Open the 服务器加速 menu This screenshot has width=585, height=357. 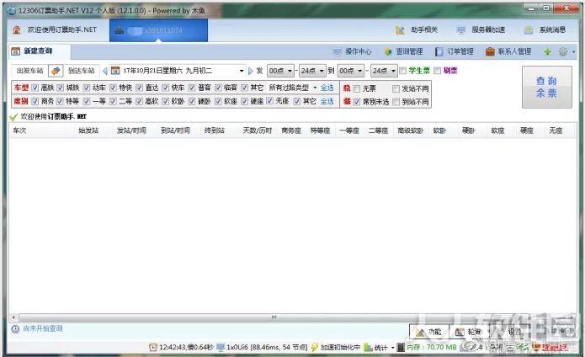tap(481, 30)
